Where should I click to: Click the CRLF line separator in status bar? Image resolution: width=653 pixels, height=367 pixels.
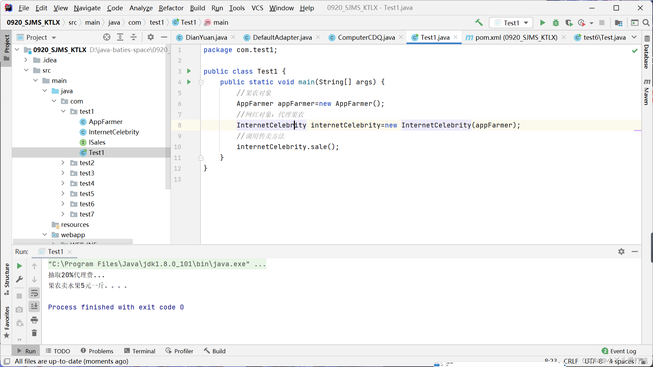click(571, 361)
